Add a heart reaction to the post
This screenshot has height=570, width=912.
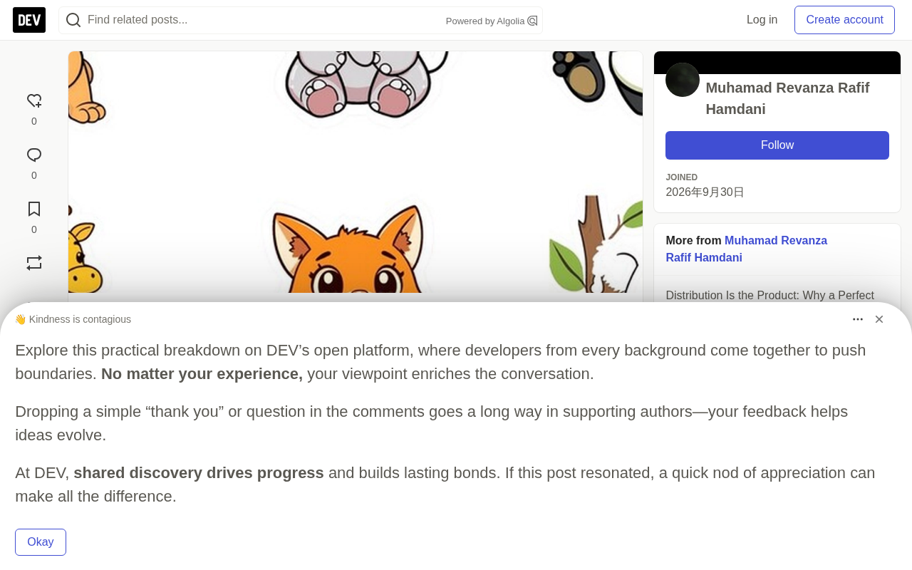(x=34, y=101)
